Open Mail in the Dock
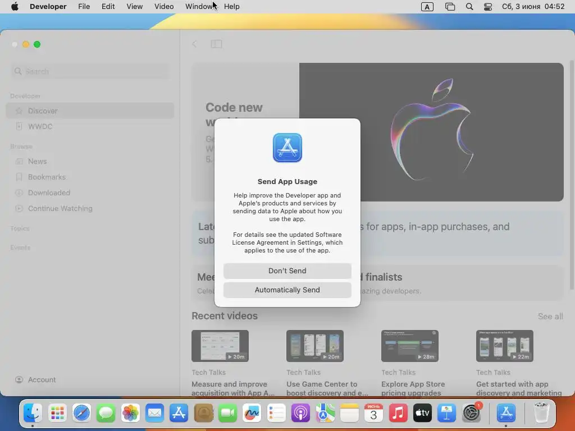The width and height of the screenshot is (575, 431). (154, 413)
